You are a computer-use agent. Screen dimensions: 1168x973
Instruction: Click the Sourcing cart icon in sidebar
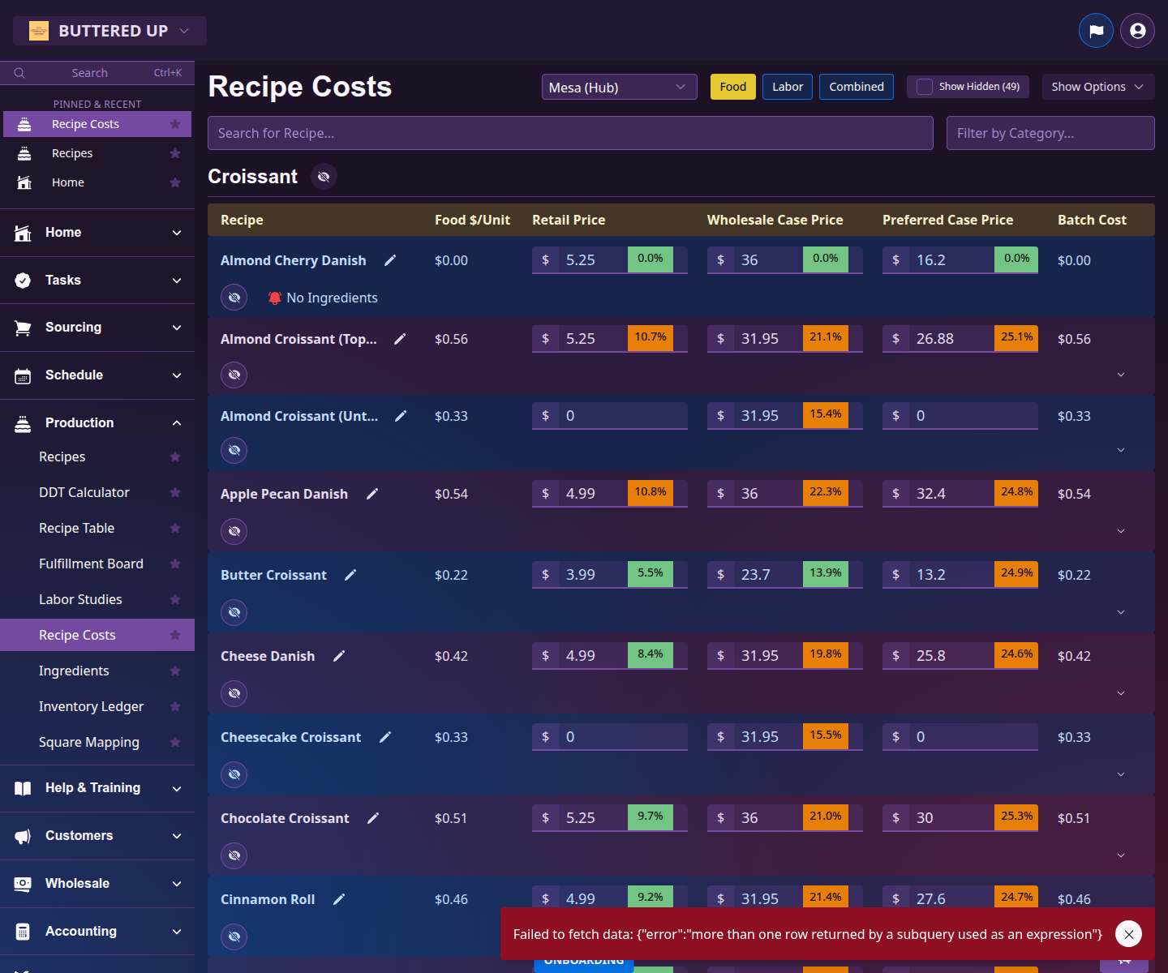coord(22,328)
